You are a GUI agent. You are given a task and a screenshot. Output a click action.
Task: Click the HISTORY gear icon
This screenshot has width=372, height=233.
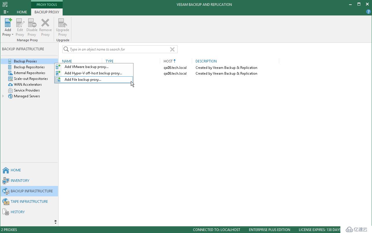click(x=6, y=212)
